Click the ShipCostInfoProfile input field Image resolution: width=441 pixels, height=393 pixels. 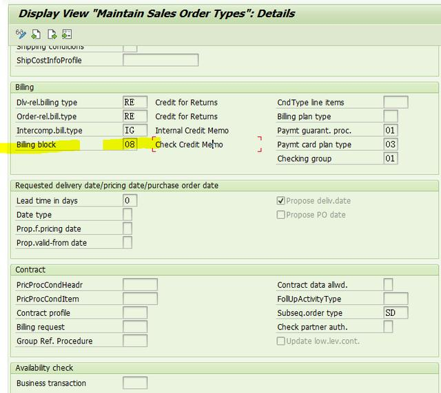click(x=161, y=60)
